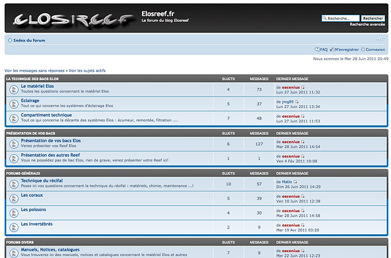Click the Elosreef.fr site title
The image size is (391, 258).
[158, 13]
